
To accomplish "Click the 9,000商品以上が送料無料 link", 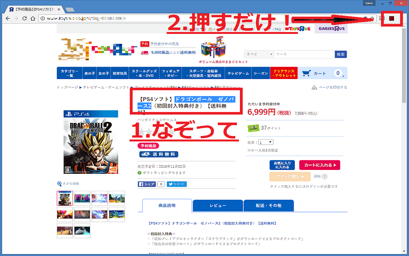I will (174, 52).
